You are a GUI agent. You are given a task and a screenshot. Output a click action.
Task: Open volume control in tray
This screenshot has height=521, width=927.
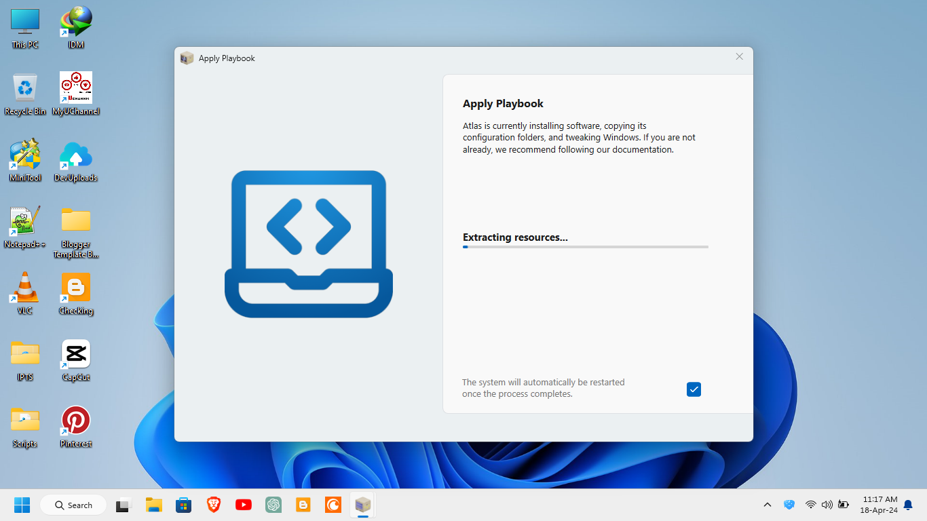(827, 505)
